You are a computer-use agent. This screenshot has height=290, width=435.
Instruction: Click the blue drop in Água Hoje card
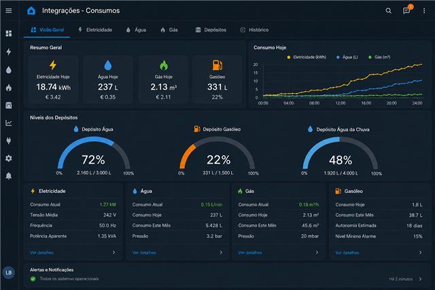coord(107,65)
